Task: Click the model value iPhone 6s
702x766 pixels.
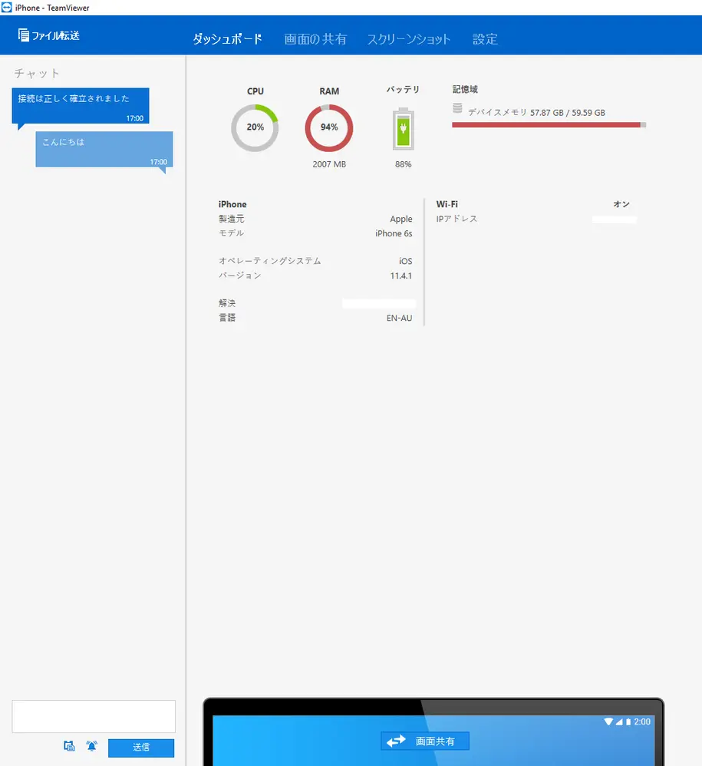Action: tap(394, 233)
